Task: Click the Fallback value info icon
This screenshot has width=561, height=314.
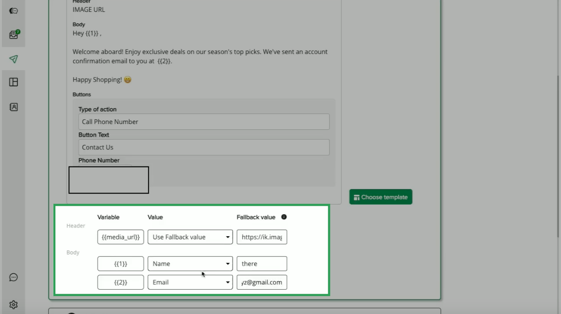Action: coord(284,217)
